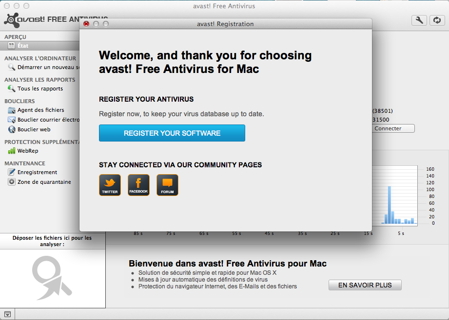Click the Tous les rapports report icon

point(11,89)
